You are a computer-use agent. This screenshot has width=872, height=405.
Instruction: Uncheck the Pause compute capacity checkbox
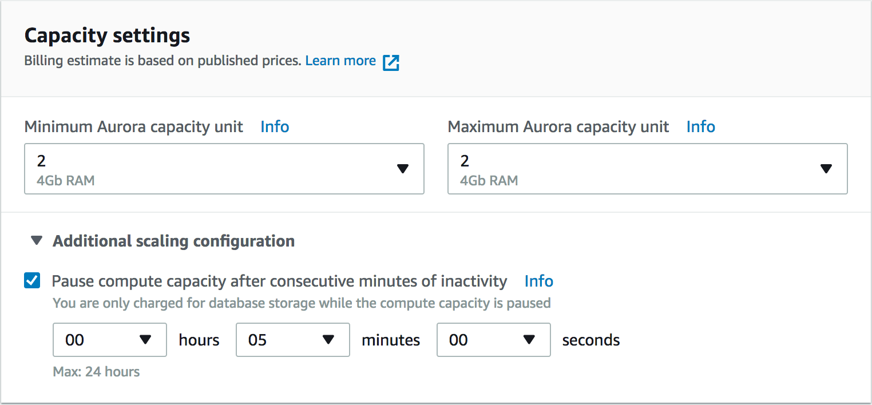tap(32, 281)
